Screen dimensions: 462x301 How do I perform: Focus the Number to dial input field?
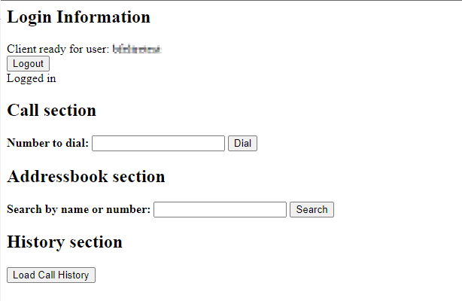coord(158,144)
